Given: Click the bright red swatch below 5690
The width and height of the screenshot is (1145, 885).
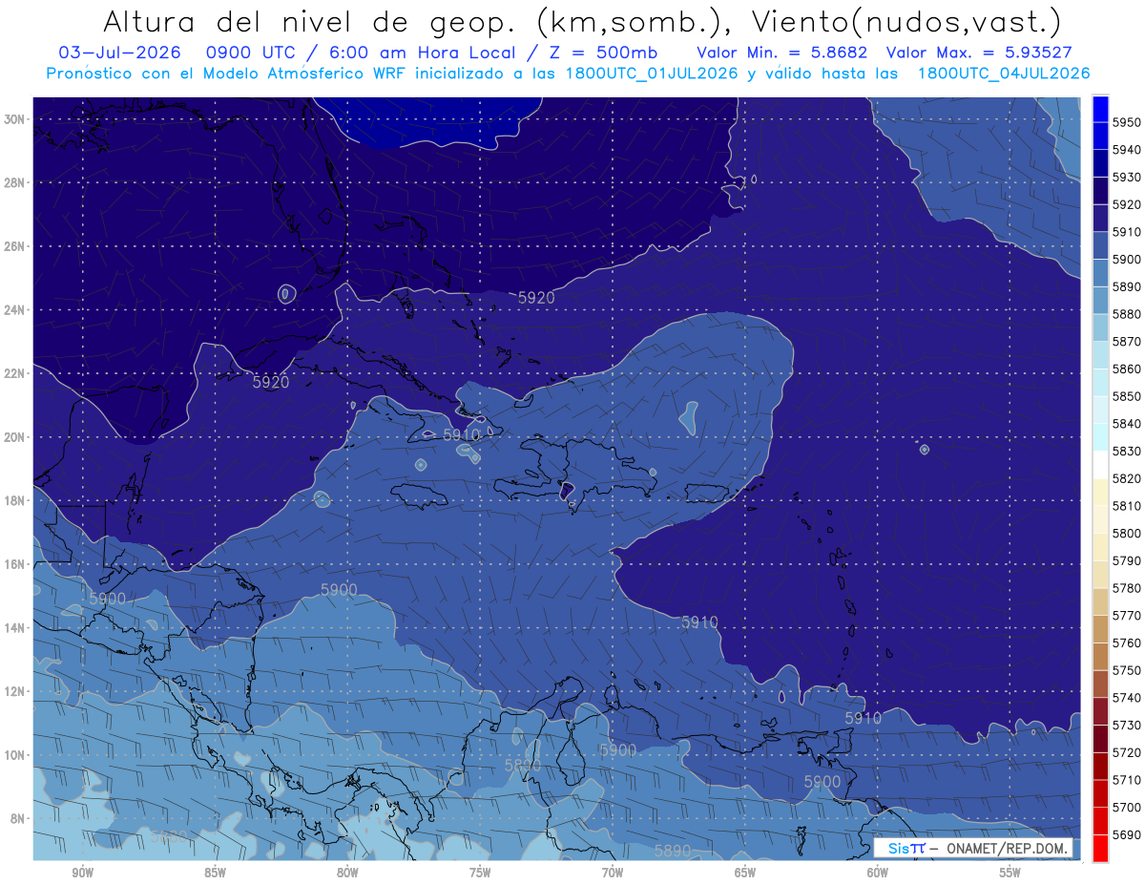Looking at the screenshot, I should tap(1100, 848).
